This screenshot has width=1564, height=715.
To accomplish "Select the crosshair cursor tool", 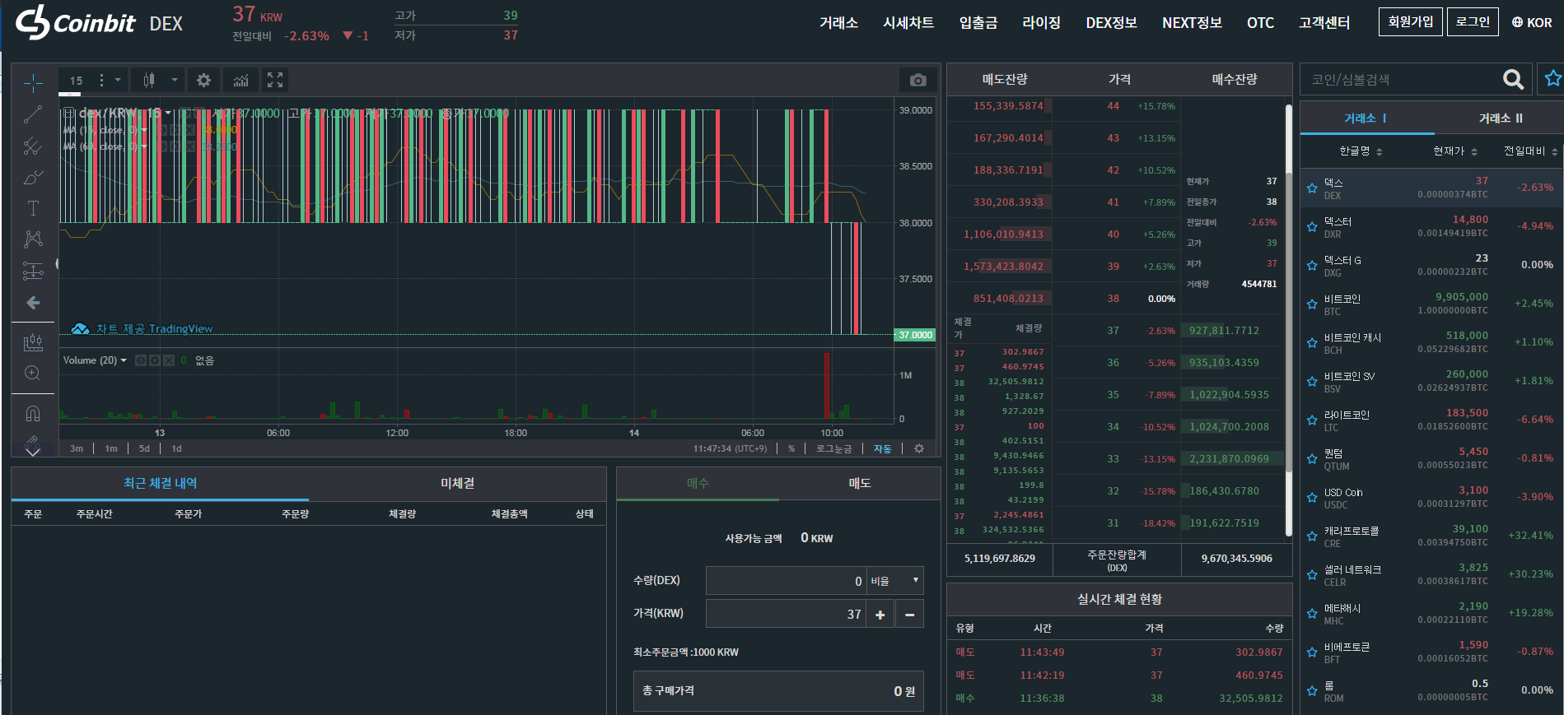I will 33,83.
